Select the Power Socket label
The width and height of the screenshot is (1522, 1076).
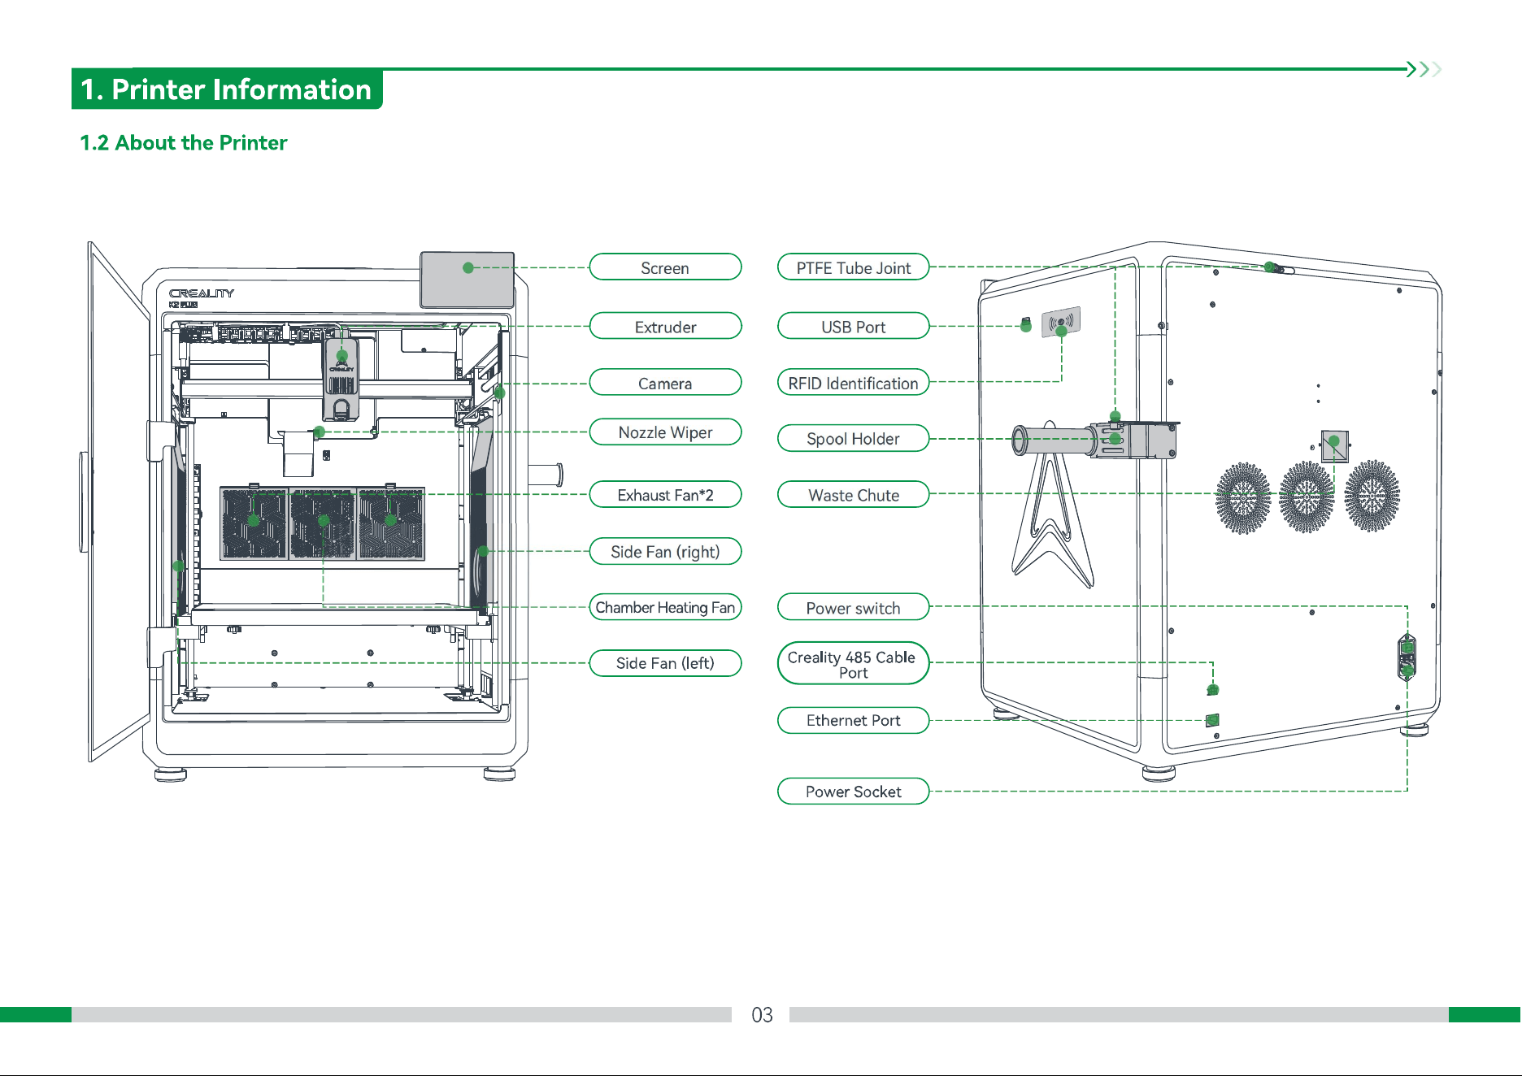point(853,791)
